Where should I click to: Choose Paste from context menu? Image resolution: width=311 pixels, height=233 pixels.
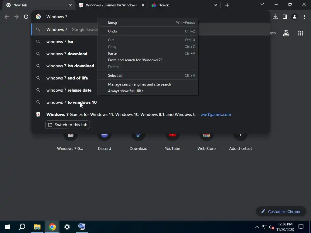coord(148,53)
